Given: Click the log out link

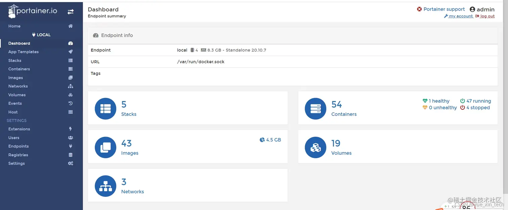Looking at the screenshot, I should (x=485, y=16).
